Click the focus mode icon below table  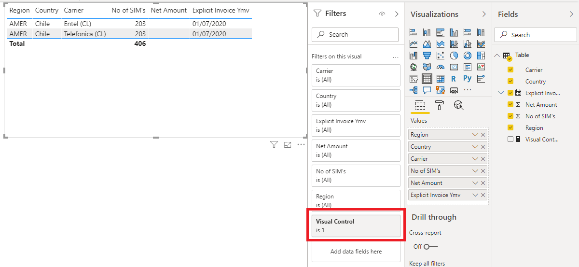[x=288, y=144]
